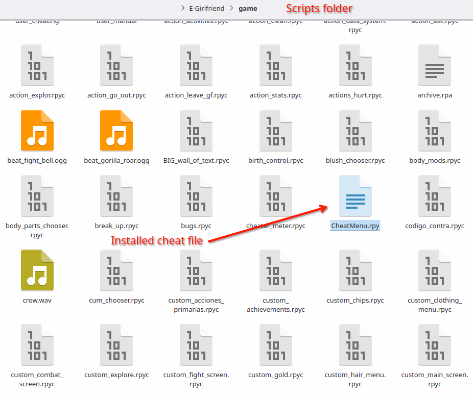Select the actions_hurt.rpyc file icon
Screen dimensions: 473x397
point(355,65)
